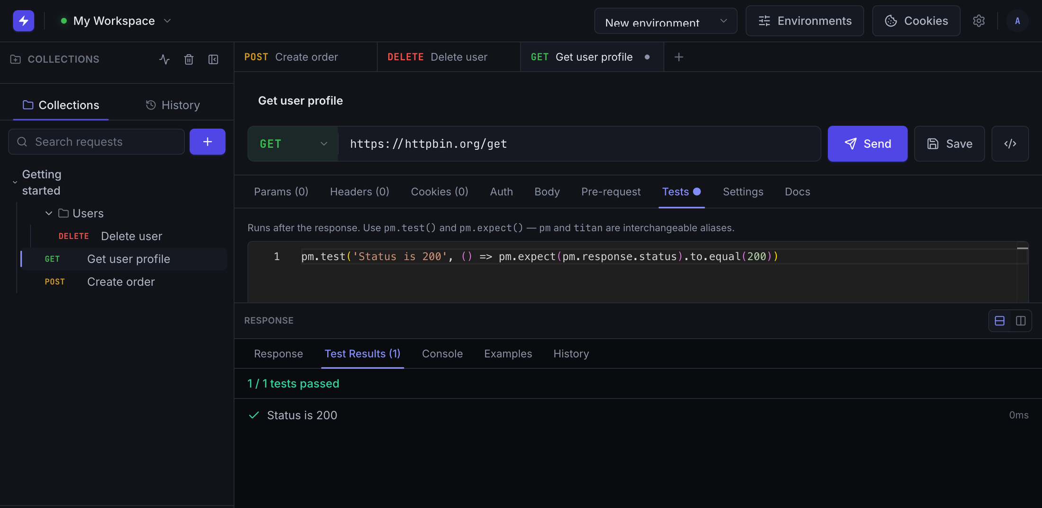Open the Params (0) tab

click(281, 191)
